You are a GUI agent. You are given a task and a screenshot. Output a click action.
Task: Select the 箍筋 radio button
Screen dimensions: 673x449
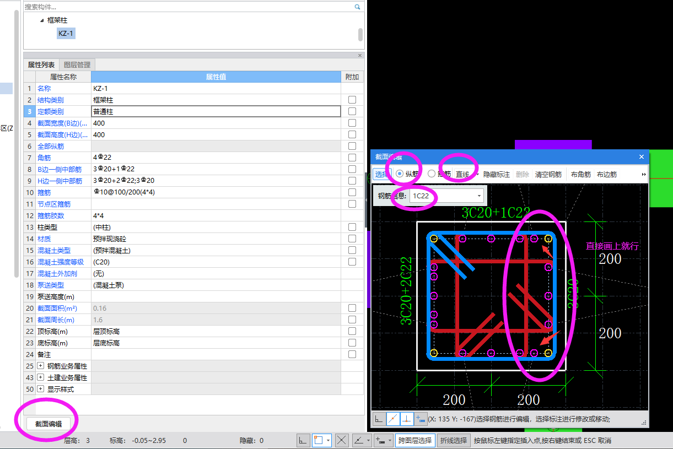click(x=432, y=174)
